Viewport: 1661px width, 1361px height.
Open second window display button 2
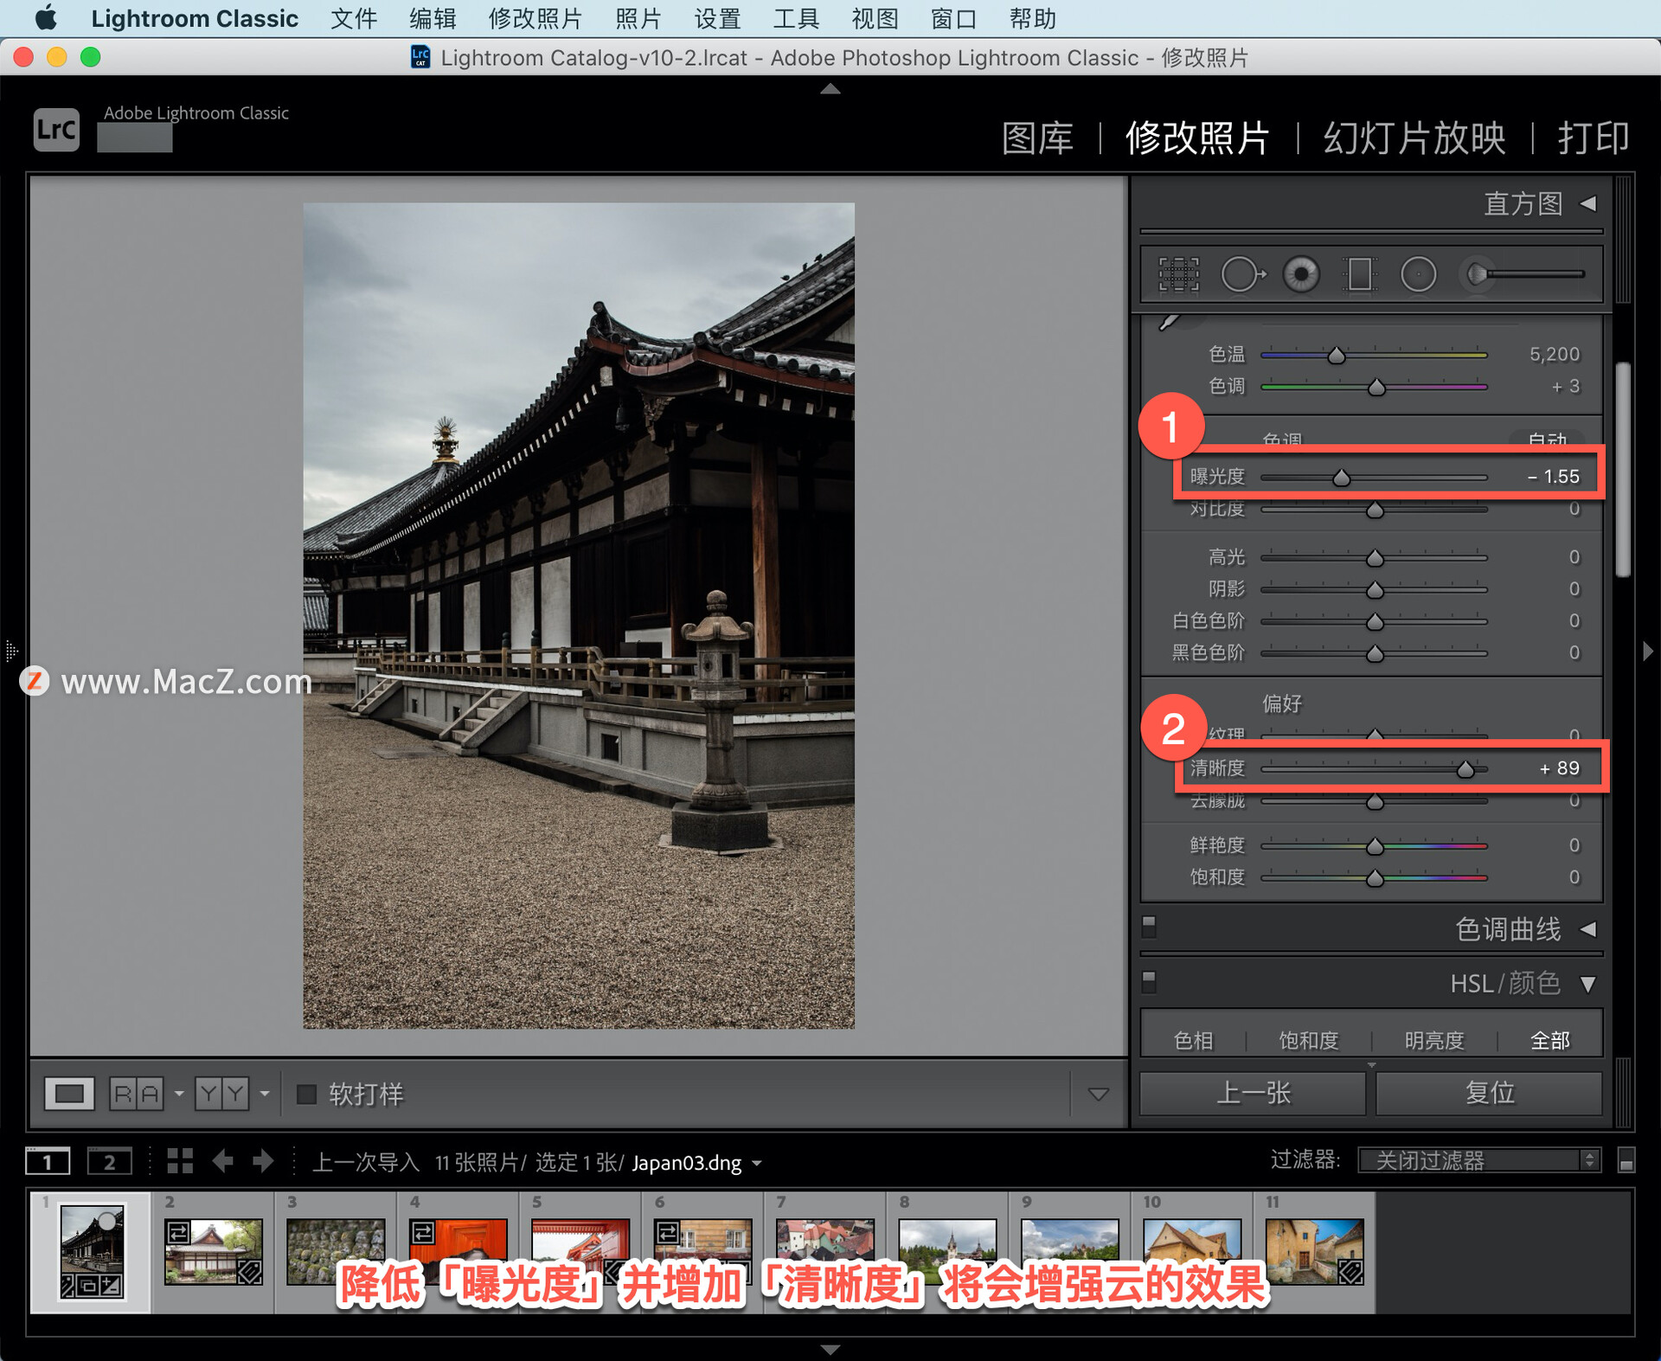[x=109, y=1161]
